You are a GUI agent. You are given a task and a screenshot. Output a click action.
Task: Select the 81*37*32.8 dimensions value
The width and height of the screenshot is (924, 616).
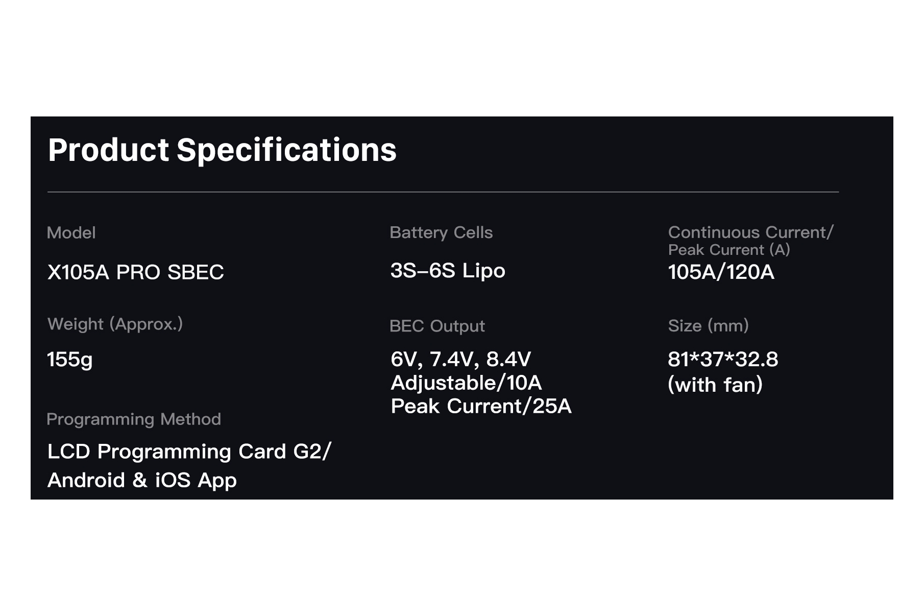click(x=723, y=359)
